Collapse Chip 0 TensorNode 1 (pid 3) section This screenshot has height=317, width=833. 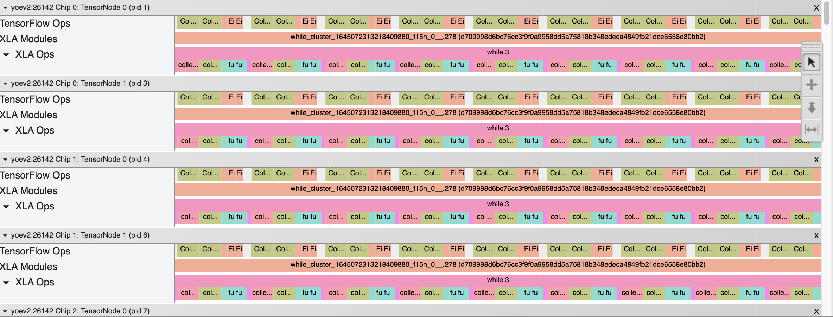pos(5,84)
